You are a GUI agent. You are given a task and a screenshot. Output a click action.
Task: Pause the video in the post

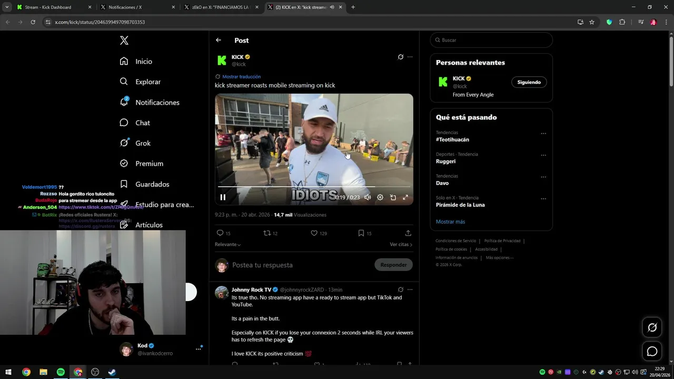[223, 197]
